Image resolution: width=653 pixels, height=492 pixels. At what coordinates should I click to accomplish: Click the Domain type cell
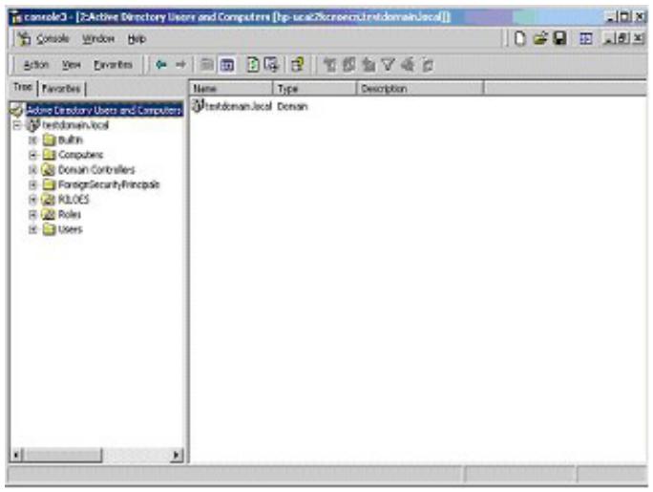(292, 106)
